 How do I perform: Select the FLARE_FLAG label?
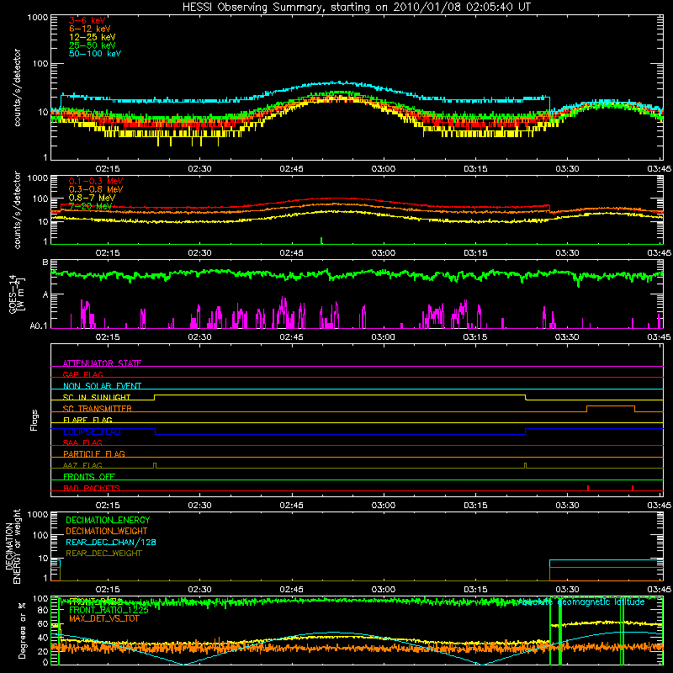click(87, 420)
